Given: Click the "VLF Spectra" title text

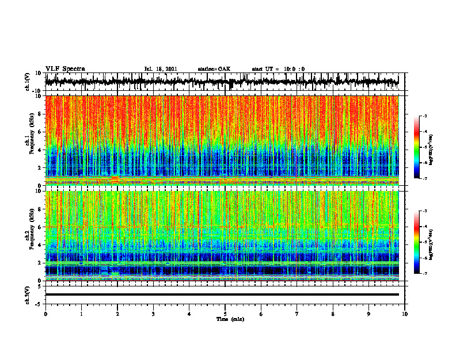Looking at the screenshot, I should pyautogui.click(x=65, y=69).
